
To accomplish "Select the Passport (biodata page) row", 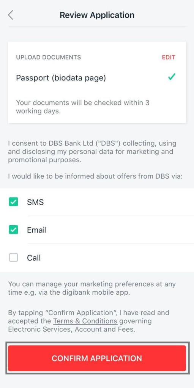I will [x=97, y=78].
